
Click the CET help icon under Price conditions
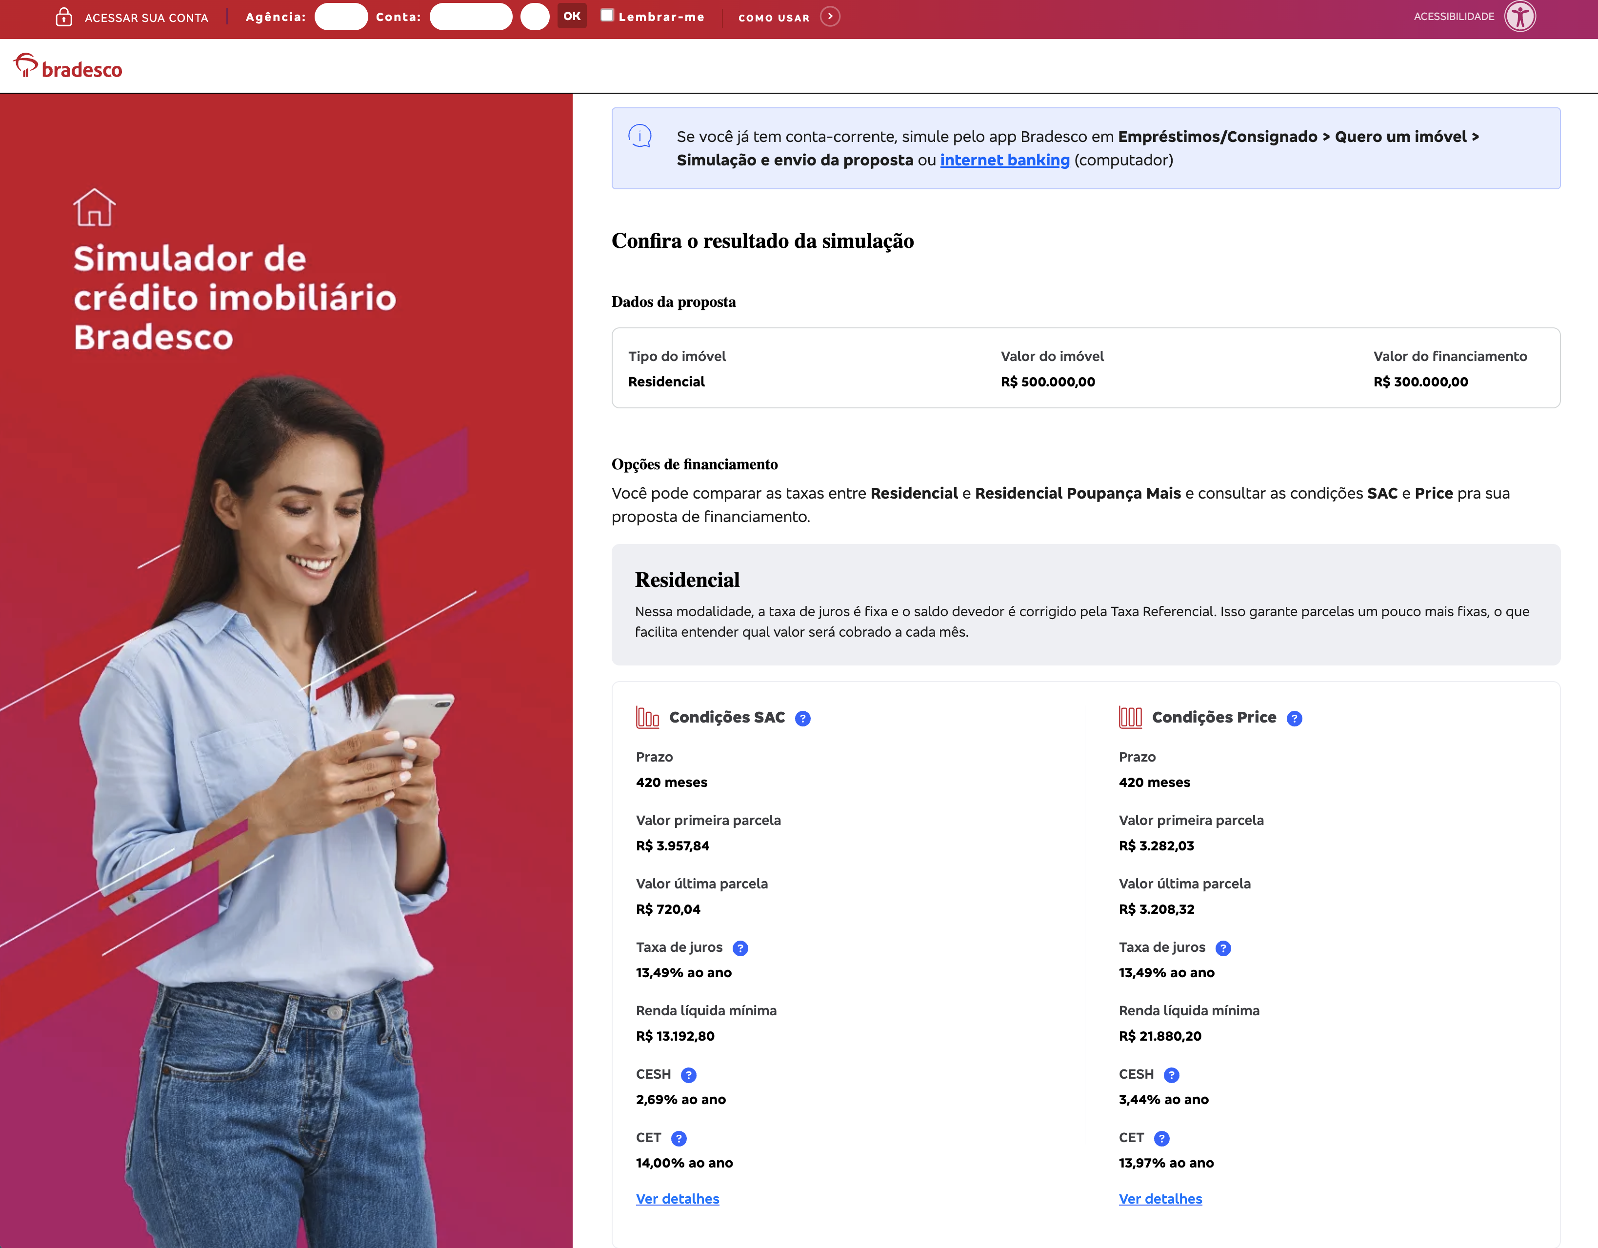point(1163,1137)
